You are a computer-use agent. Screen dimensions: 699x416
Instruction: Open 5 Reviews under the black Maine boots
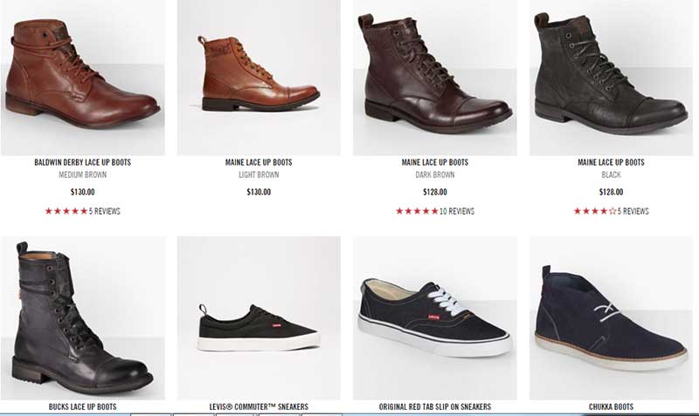(x=633, y=211)
